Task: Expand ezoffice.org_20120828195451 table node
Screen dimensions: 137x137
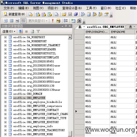Action: tap(5, 61)
